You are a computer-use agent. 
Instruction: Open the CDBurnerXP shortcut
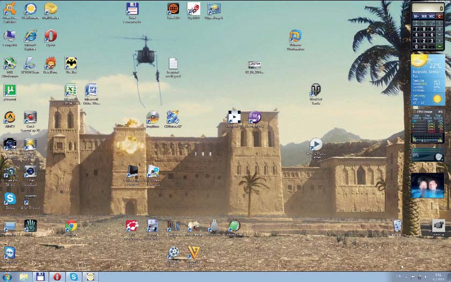tap(173, 117)
